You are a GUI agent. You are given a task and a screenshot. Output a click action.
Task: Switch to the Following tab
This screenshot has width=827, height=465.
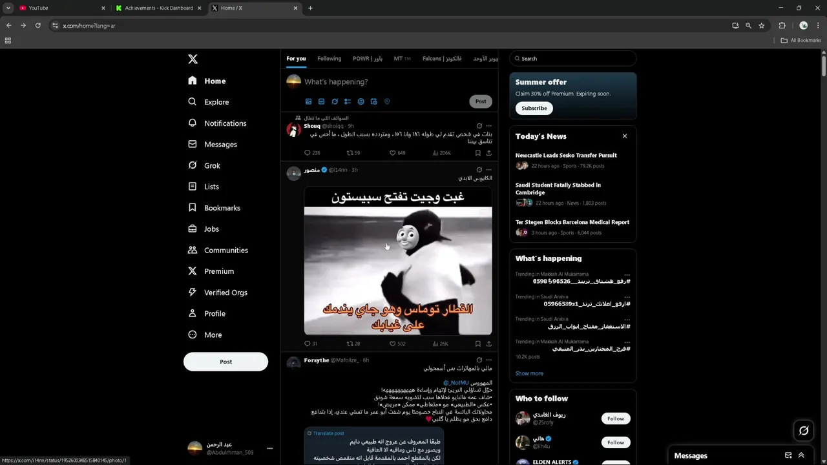(329, 59)
